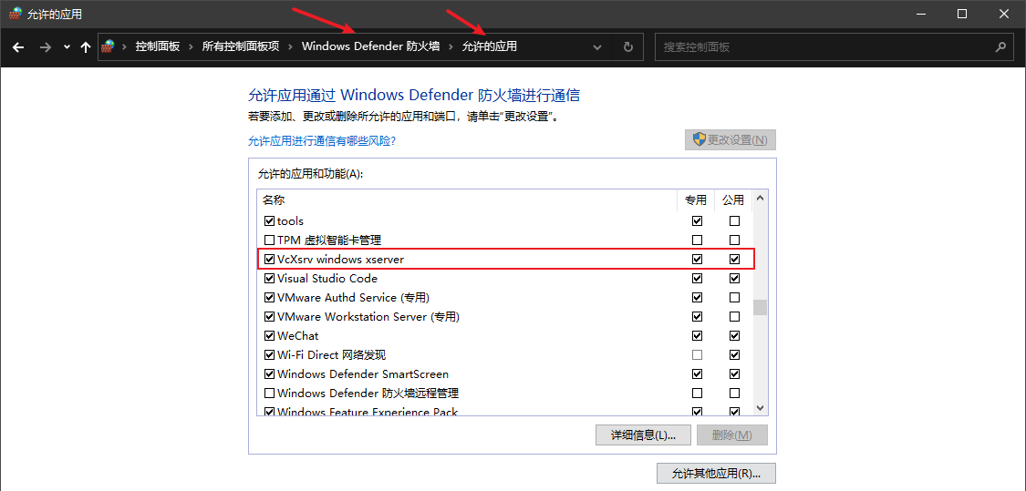Click the search magnifier icon

(1000, 46)
